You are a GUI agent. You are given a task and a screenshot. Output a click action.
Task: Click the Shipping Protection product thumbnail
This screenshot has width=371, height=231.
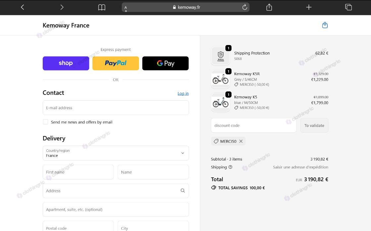pyautogui.click(x=220, y=56)
